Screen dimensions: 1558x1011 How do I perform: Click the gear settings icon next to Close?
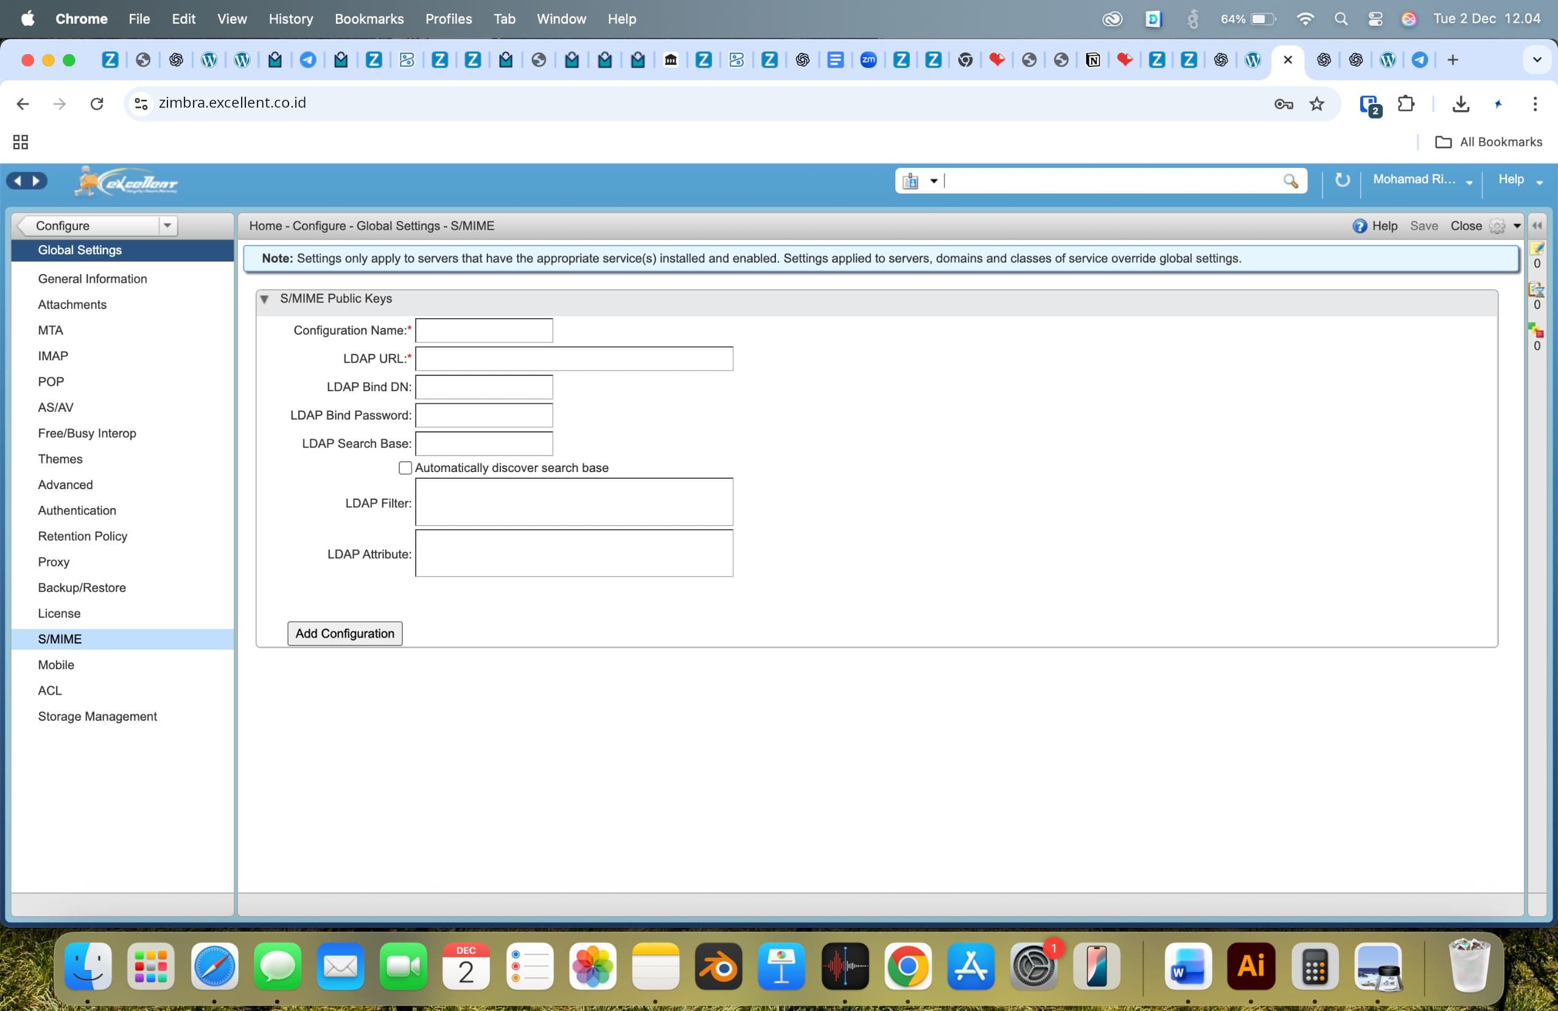click(x=1497, y=226)
